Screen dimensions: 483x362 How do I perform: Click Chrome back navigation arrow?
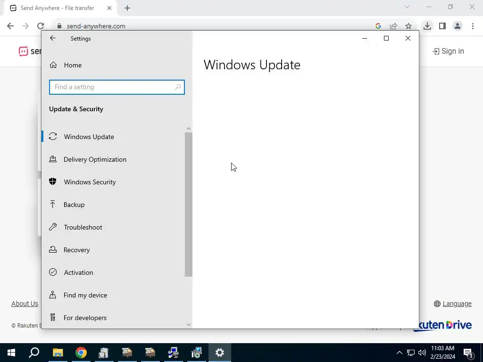click(10, 26)
